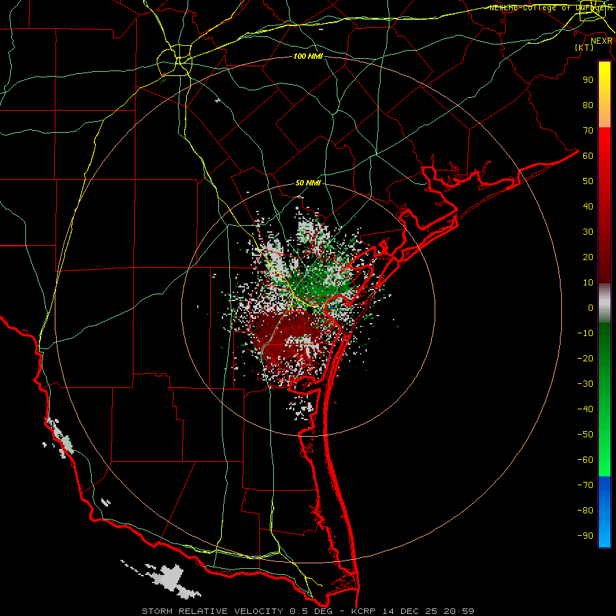The width and height of the screenshot is (616, 616).
Task: Click the -20 value on velocity scale
Action: click(585, 359)
